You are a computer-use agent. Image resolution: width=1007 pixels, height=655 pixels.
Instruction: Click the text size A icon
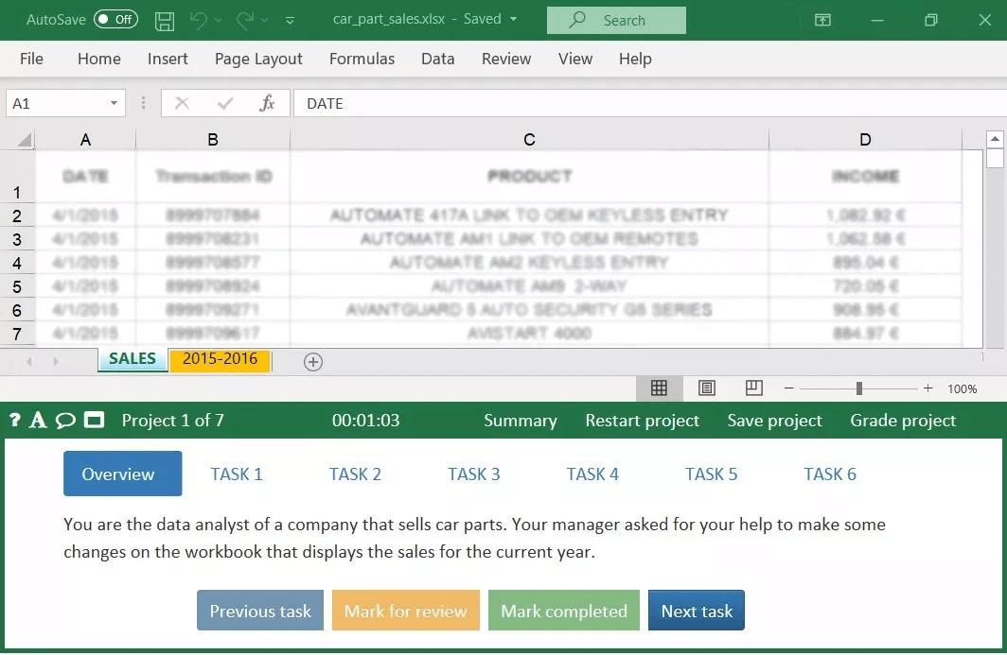[x=38, y=421]
